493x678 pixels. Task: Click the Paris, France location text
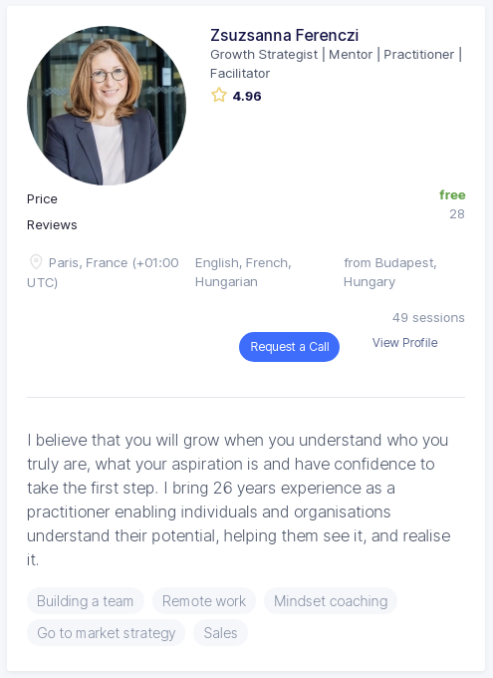coord(103,272)
